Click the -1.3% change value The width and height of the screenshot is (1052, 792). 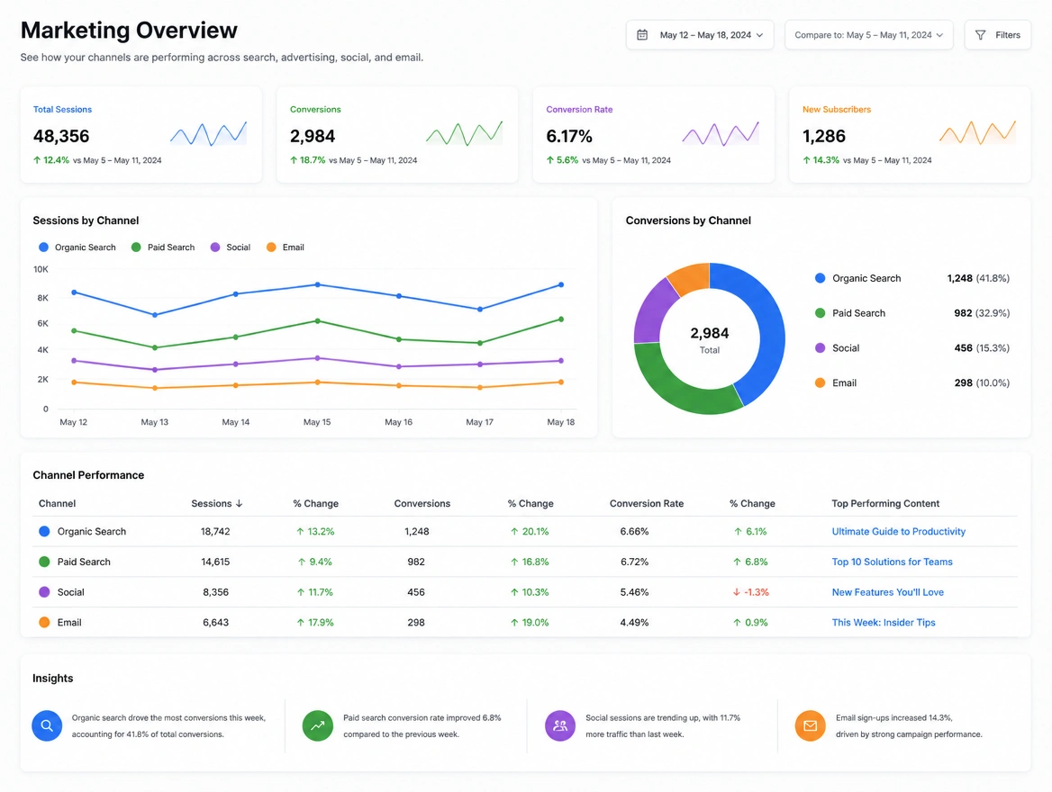(757, 592)
